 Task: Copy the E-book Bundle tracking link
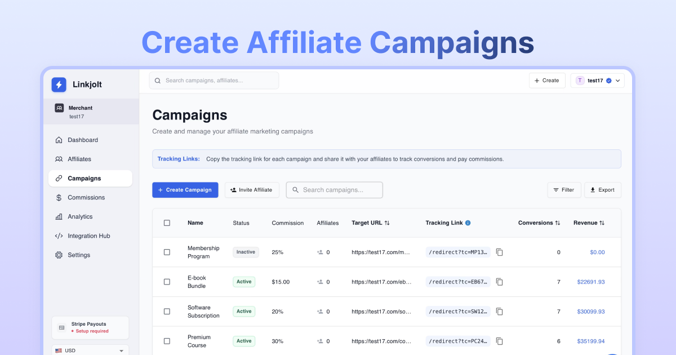499,282
